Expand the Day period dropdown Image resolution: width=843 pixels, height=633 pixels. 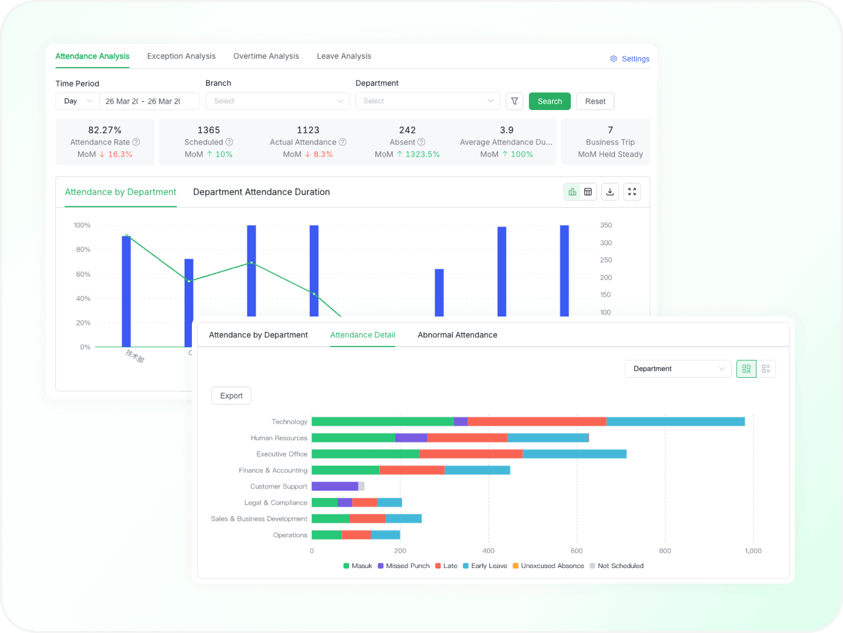78,101
